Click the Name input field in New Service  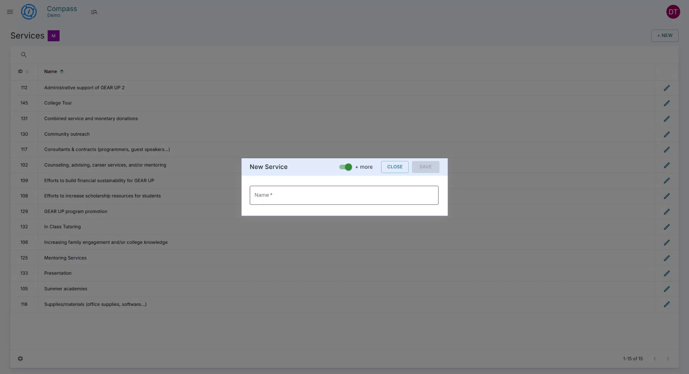pos(344,195)
